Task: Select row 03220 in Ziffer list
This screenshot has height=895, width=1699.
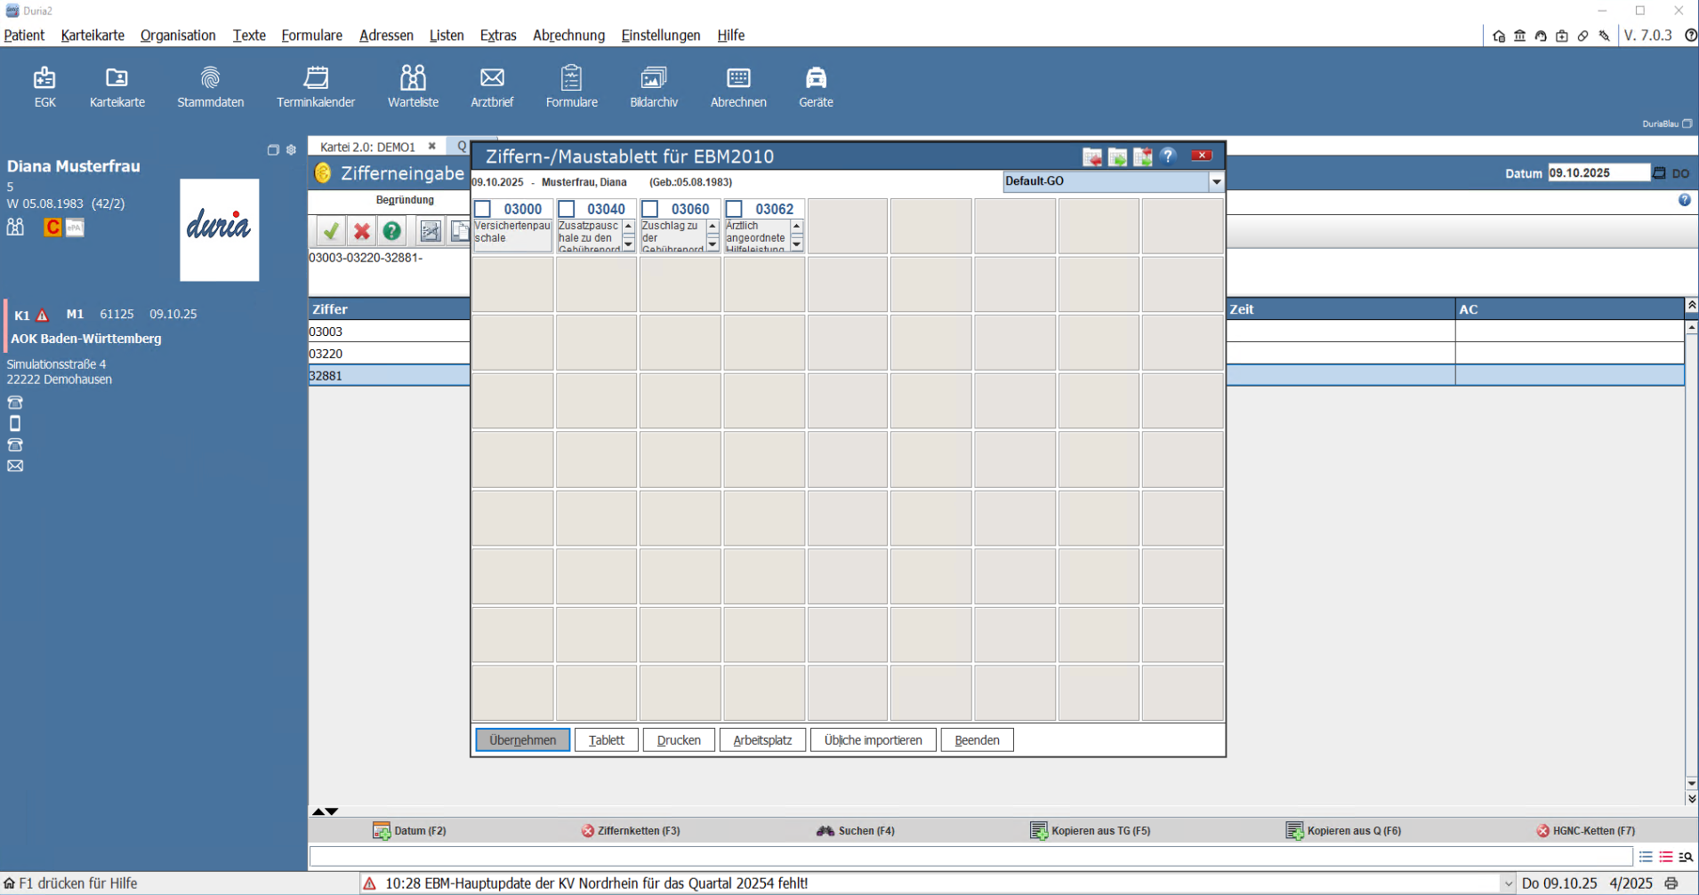Action: click(x=389, y=354)
